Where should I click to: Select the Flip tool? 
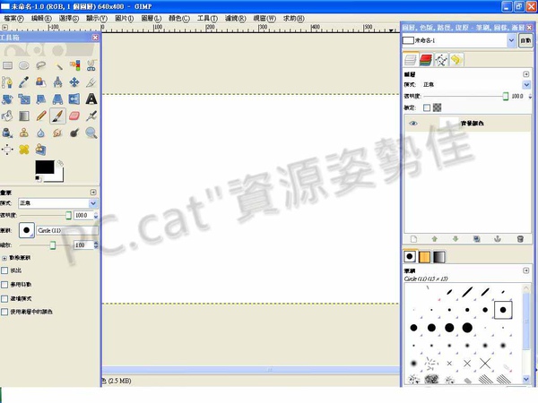click(74, 99)
